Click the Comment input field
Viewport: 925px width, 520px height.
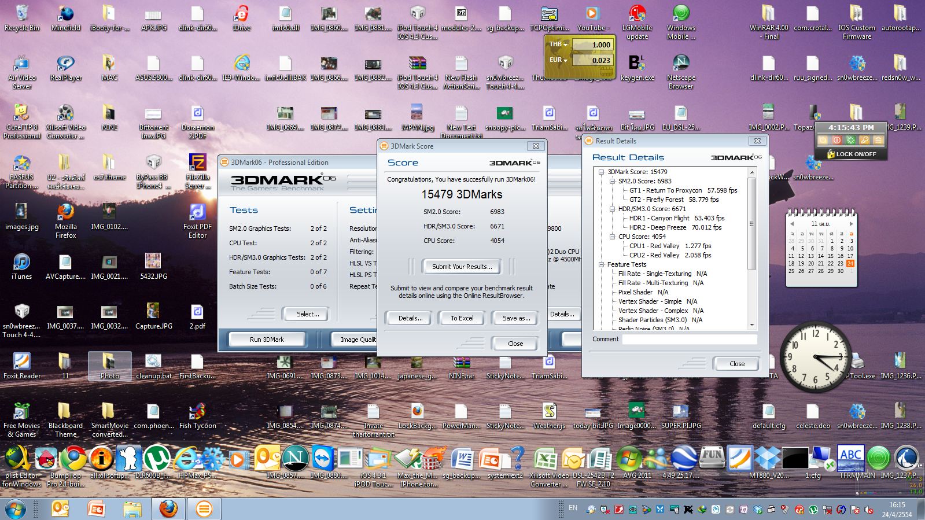coord(689,340)
